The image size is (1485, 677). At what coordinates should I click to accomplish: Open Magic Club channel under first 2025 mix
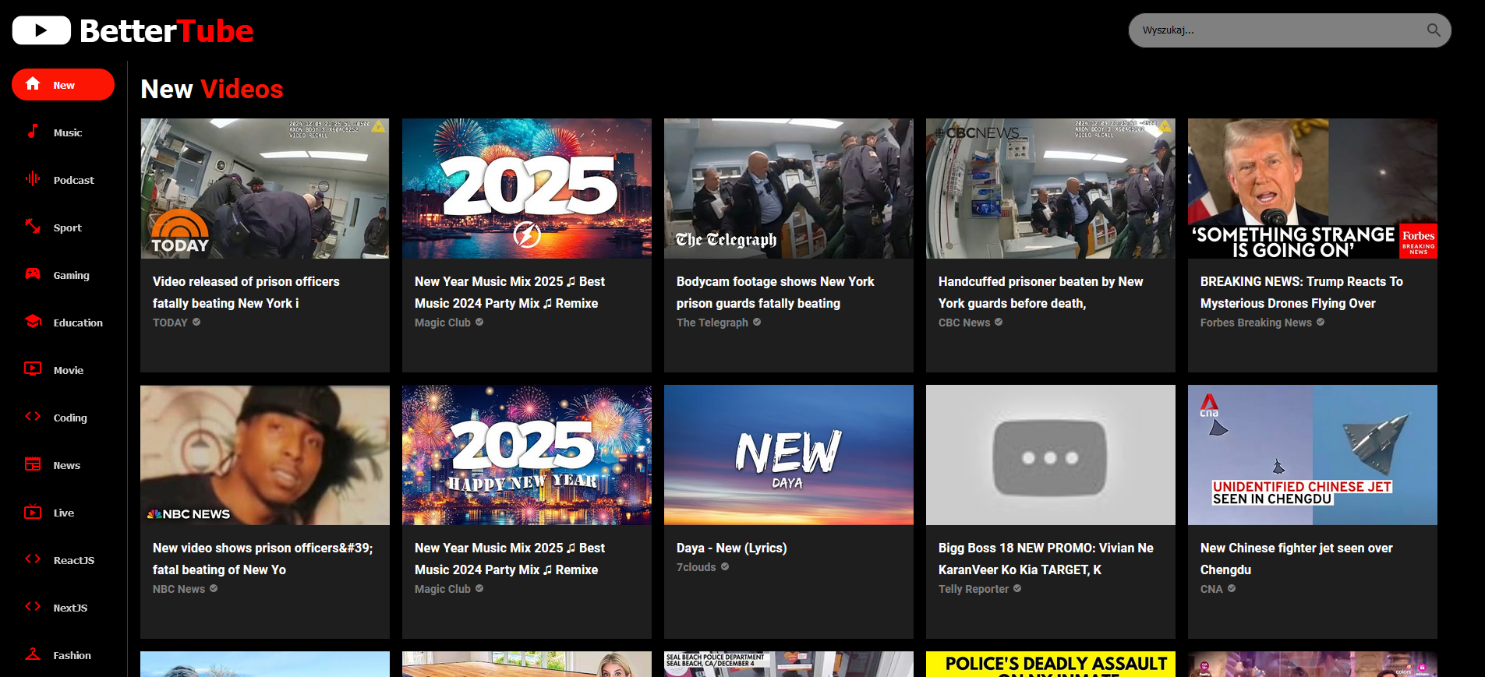coord(443,323)
